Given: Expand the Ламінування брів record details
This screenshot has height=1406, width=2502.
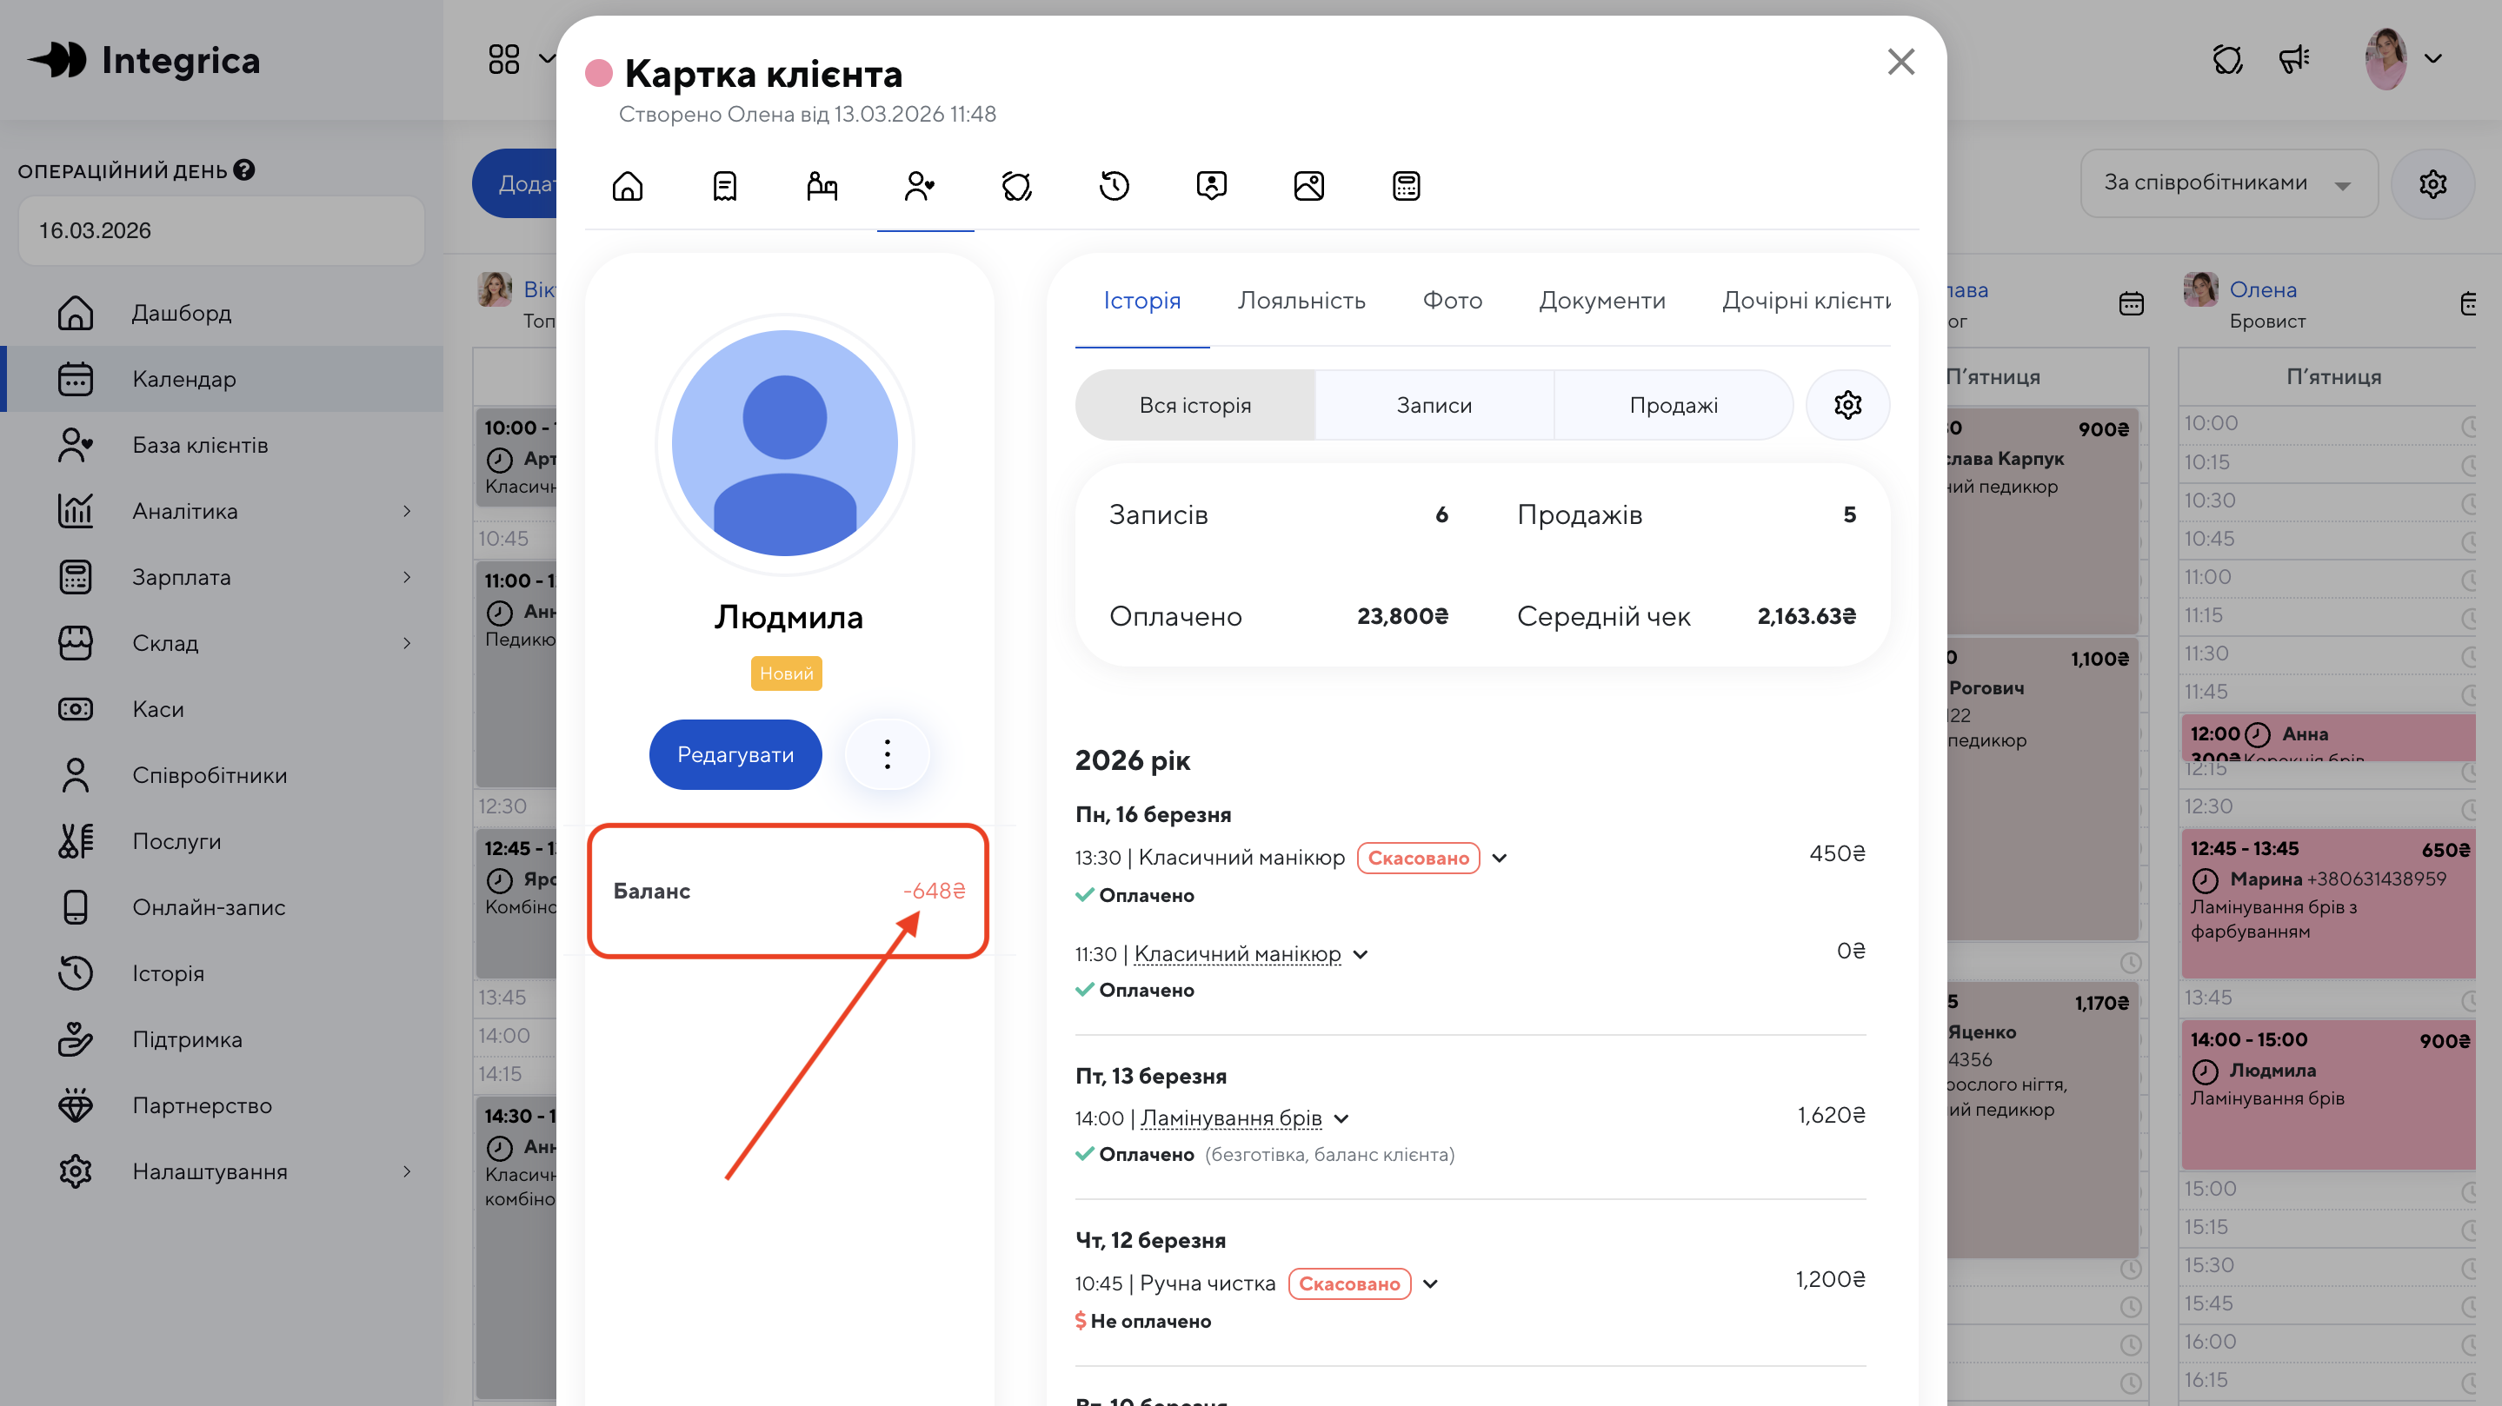Looking at the screenshot, I should [x=1341, y=1118].
